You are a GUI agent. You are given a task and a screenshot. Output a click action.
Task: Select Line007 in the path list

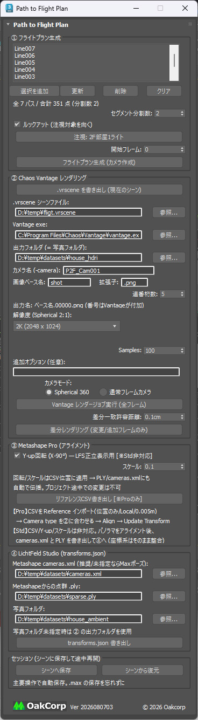[25, 49]
